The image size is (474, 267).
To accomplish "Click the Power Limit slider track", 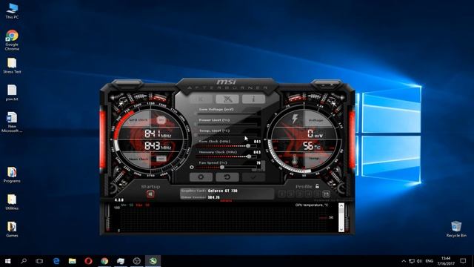I will click(x=227, y=125).
